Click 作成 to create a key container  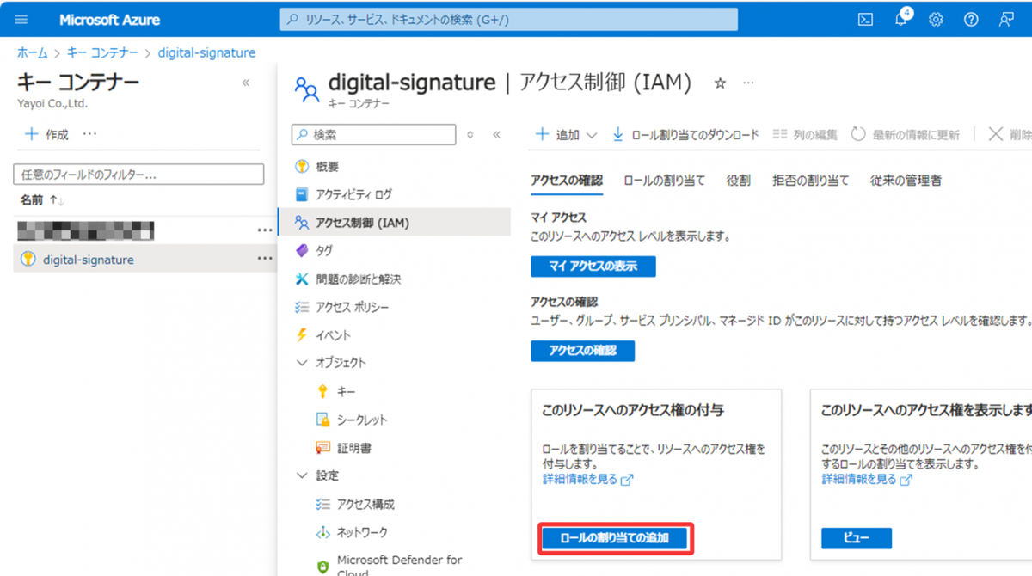click(47, 134)
